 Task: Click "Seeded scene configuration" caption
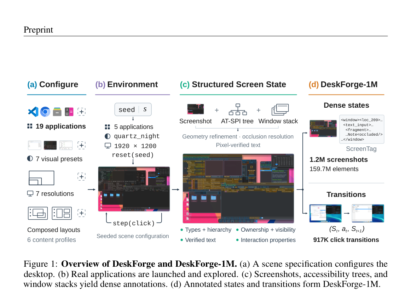pyautogui.click(x=133, y=236)
